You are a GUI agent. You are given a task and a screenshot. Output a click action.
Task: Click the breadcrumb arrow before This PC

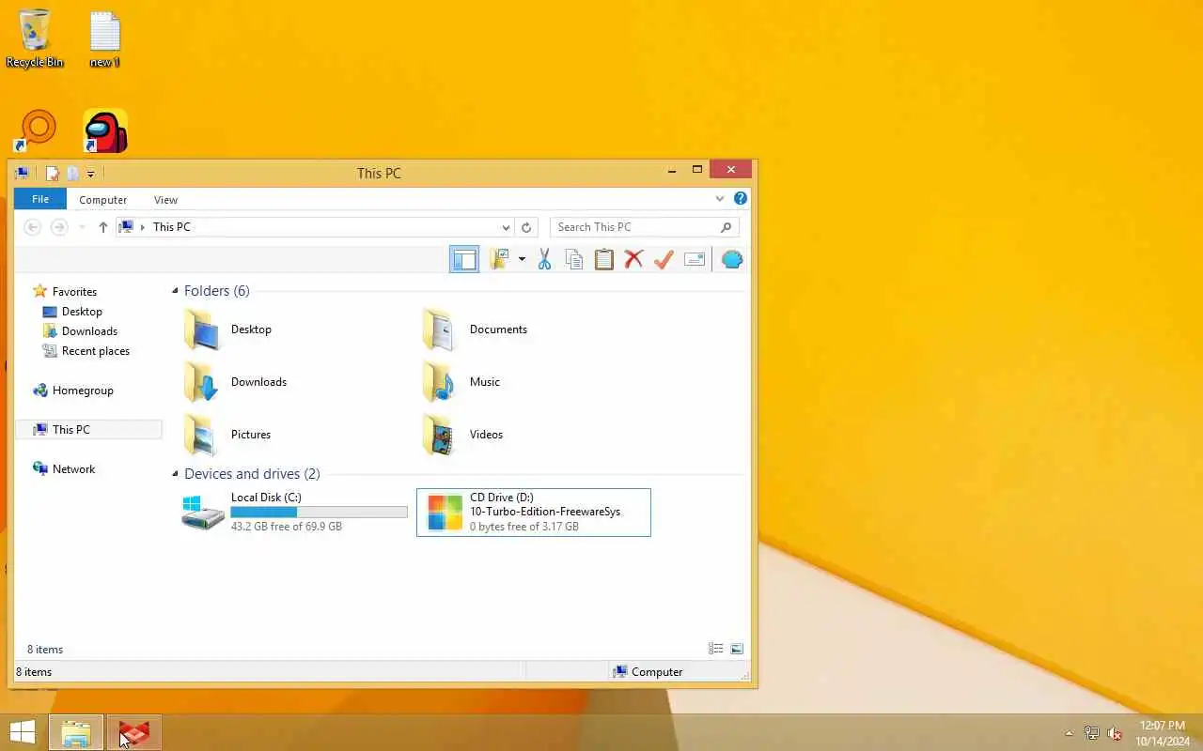[143, 227]
